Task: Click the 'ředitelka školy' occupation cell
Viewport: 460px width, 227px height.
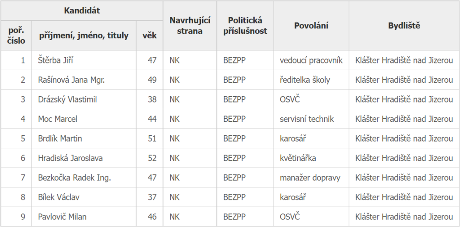Action: tap(305, 80)
